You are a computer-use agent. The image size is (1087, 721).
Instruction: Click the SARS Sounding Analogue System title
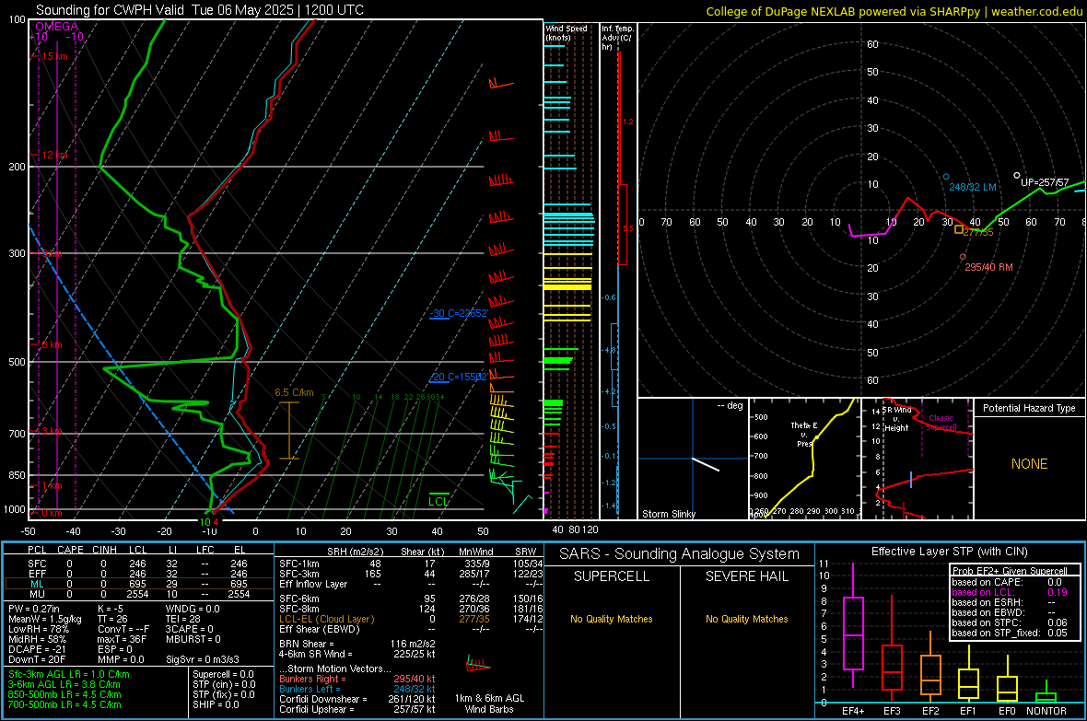pos(679,554)
